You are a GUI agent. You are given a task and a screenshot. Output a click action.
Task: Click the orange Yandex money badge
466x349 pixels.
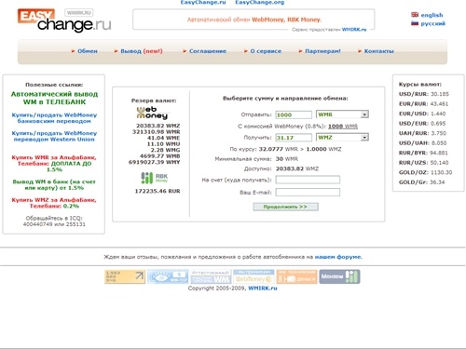(x=296, y=276)
